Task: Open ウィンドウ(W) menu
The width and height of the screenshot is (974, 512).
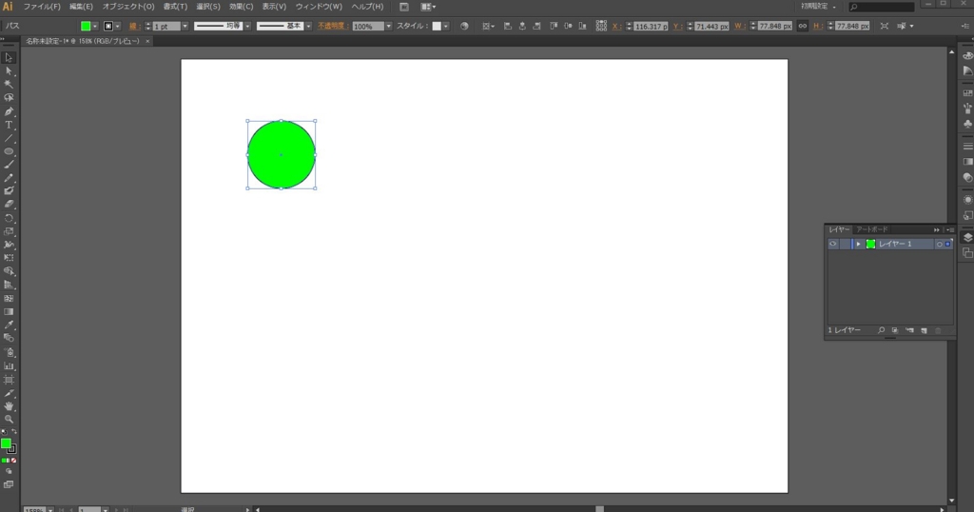Action: [x=318, y=7]
